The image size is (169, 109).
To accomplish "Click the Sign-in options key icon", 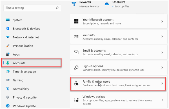I will [x=76, y=68].
